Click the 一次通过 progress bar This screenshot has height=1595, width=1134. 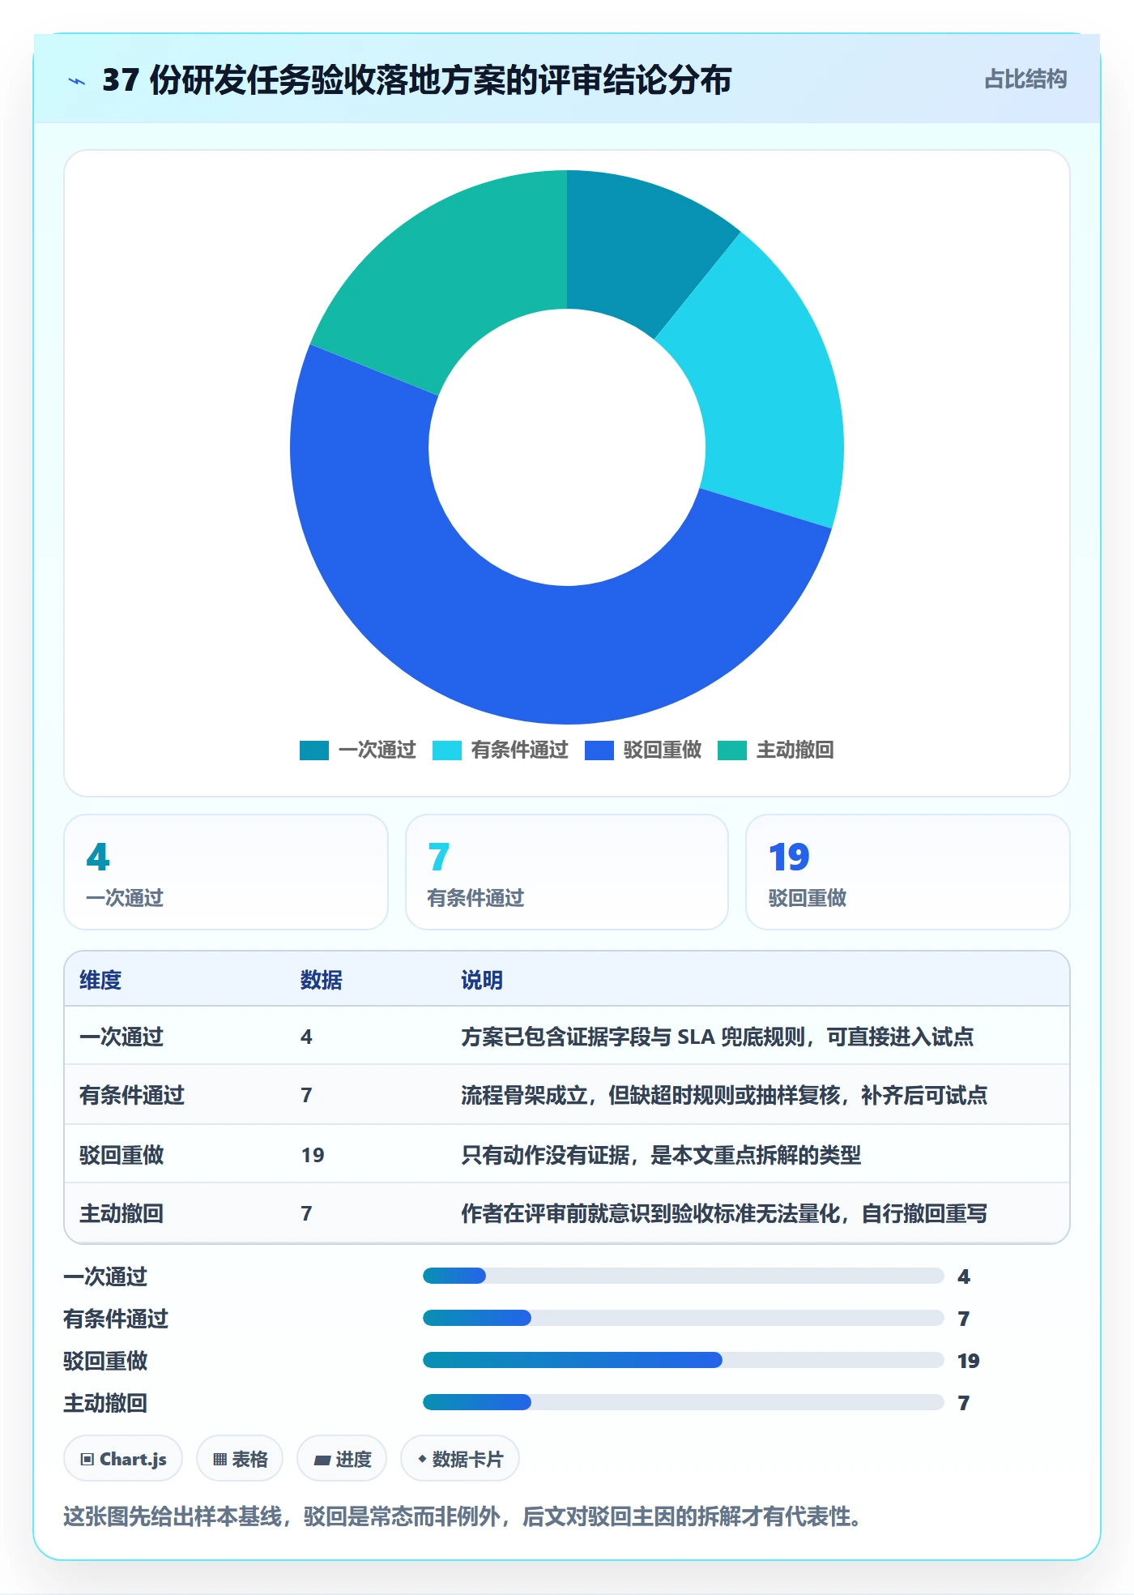[683, 1276]
